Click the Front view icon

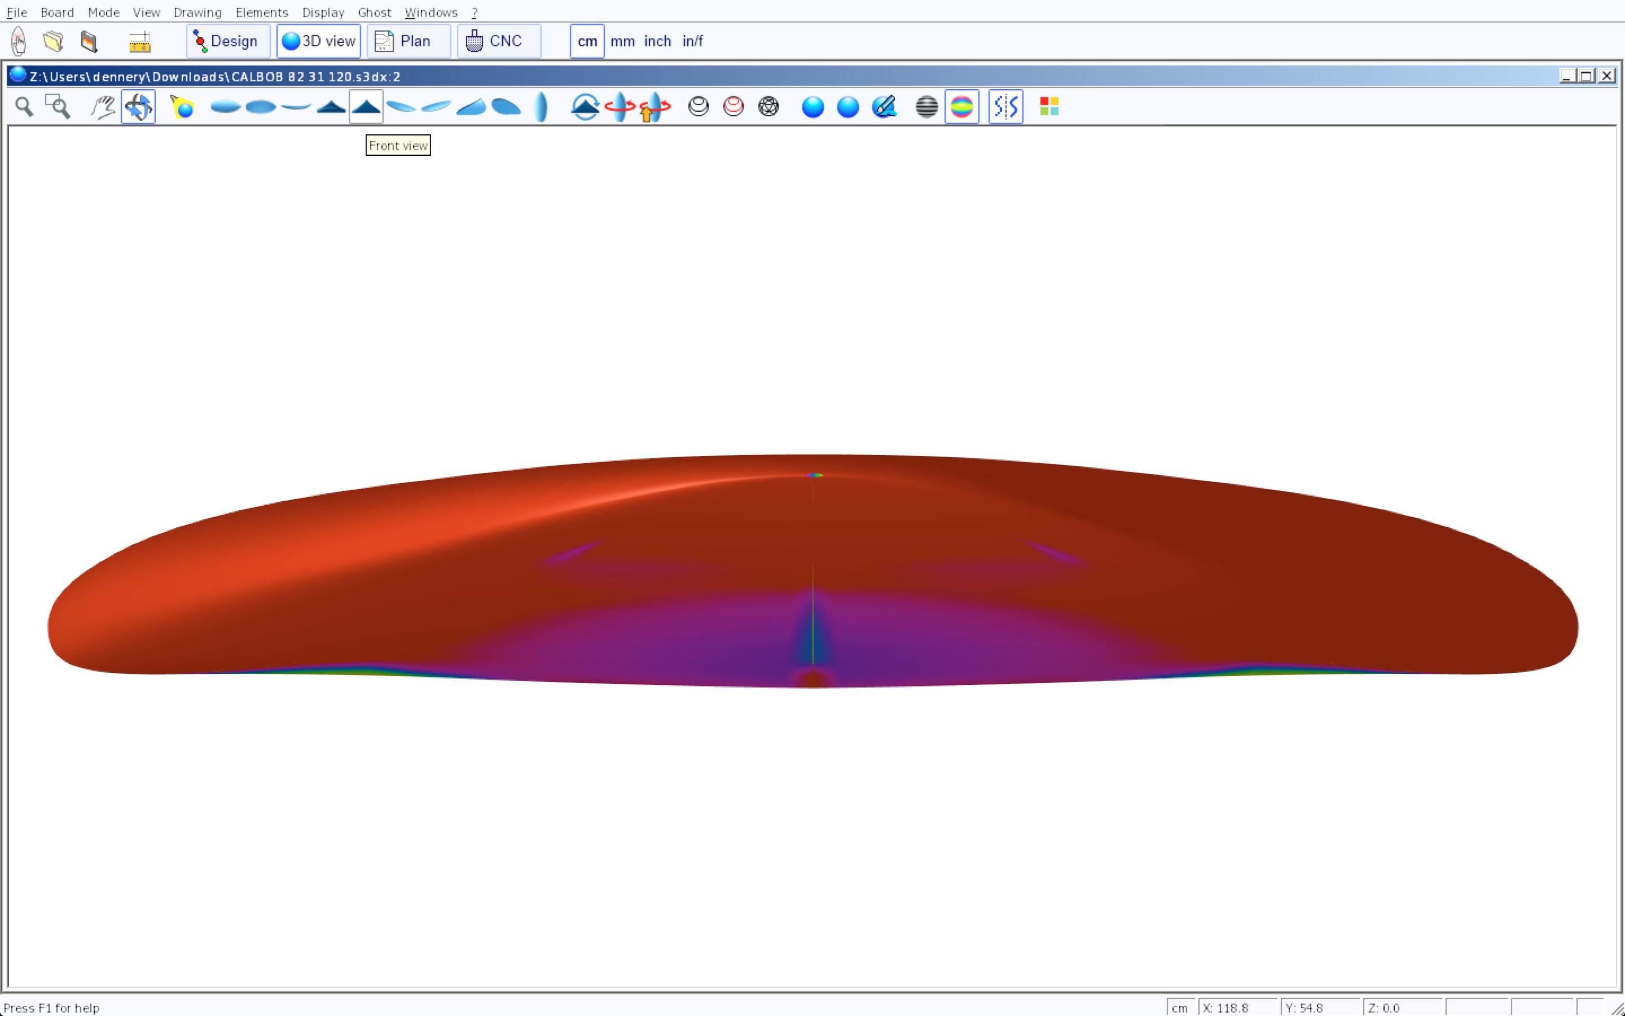click(x=366, y=107)
